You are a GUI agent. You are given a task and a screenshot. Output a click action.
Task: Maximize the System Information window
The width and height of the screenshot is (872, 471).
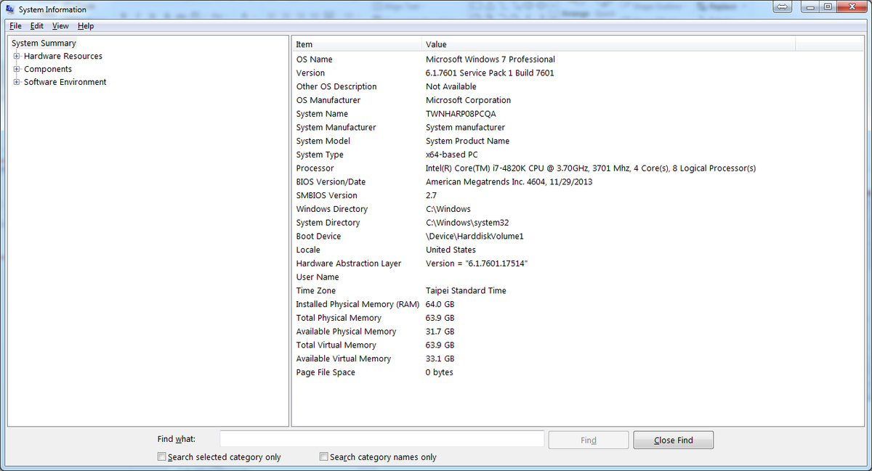pos(828,7)
